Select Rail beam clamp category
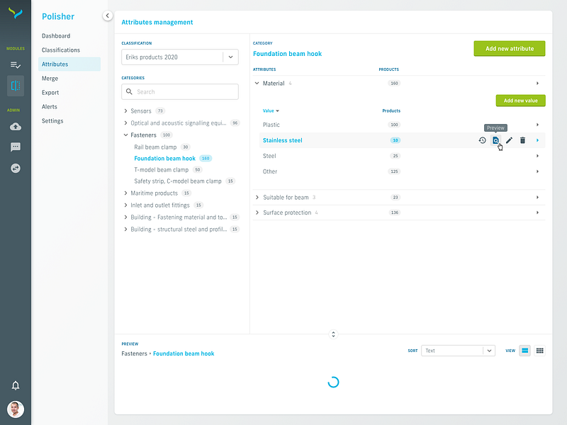The height and width of the screenshot is (425, 567). point(155,147)
